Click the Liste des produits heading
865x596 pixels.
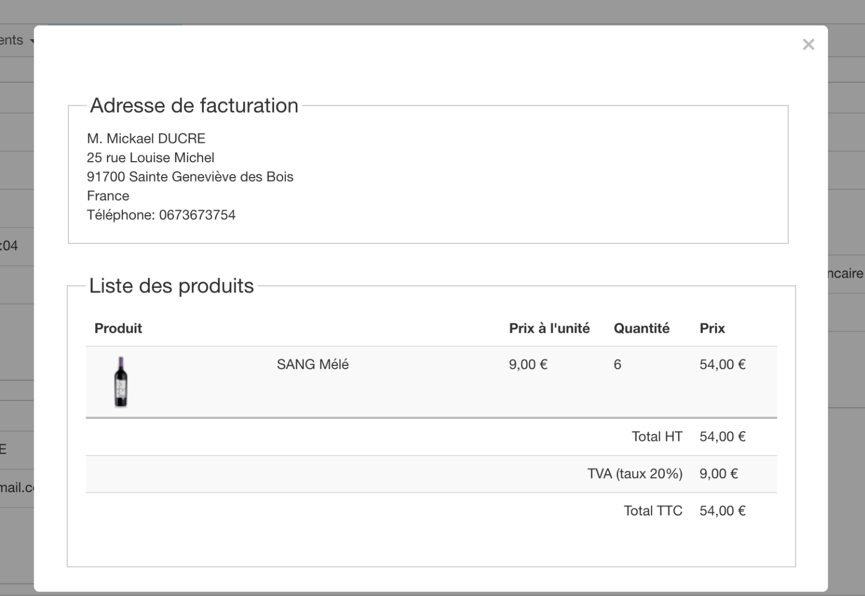(171, 286)
